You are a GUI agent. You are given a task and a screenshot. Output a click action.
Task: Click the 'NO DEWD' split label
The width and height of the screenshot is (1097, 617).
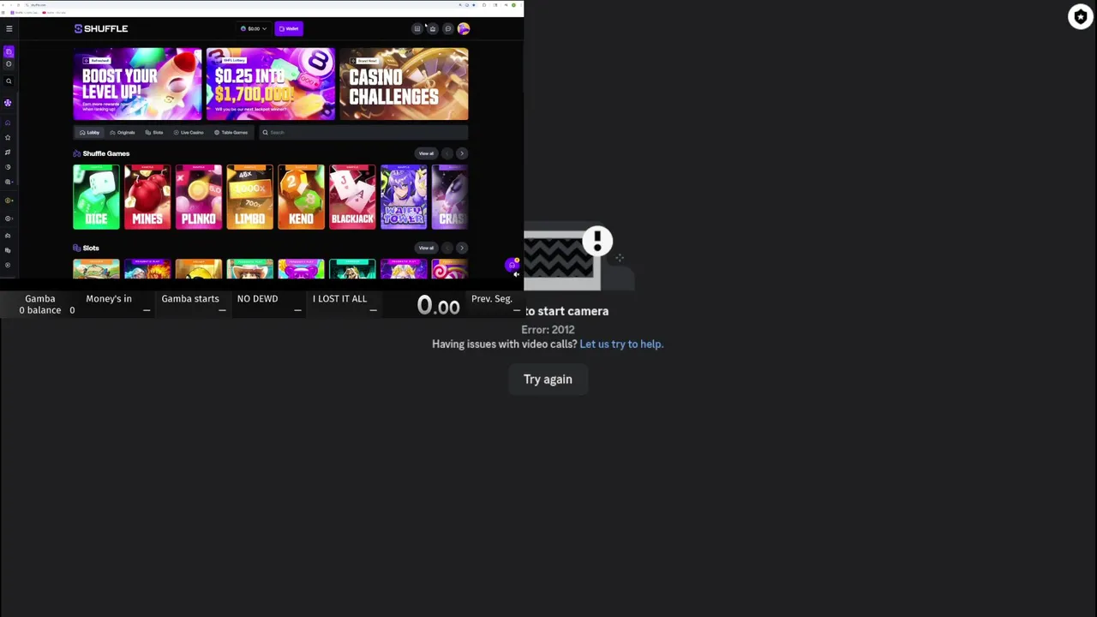click(x=257, y=298)
